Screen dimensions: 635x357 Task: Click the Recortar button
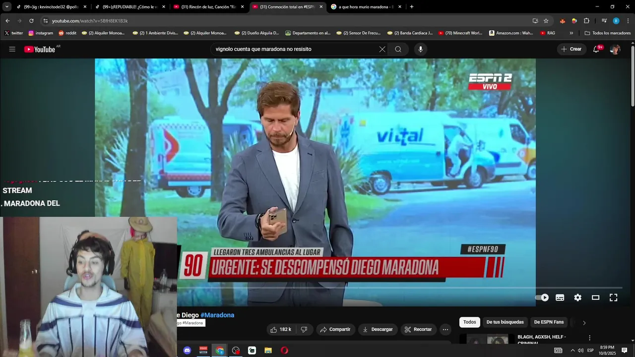[418, 329]
